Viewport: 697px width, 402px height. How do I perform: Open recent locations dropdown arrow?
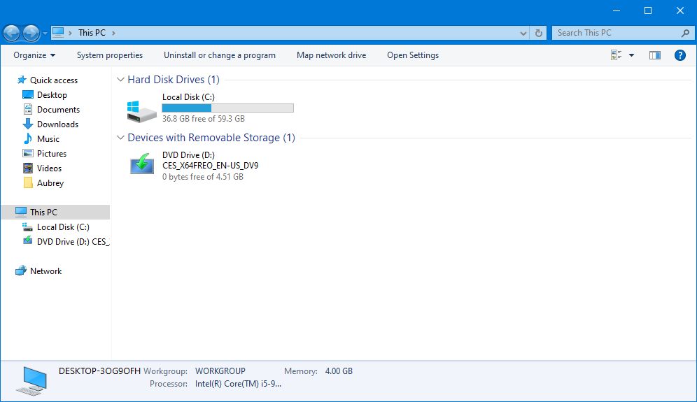tap(45, 34)
